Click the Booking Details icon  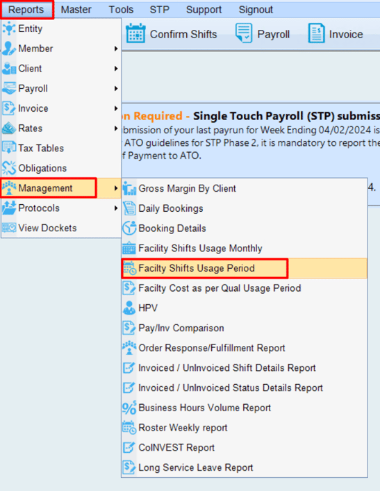(x=129, y=228)
